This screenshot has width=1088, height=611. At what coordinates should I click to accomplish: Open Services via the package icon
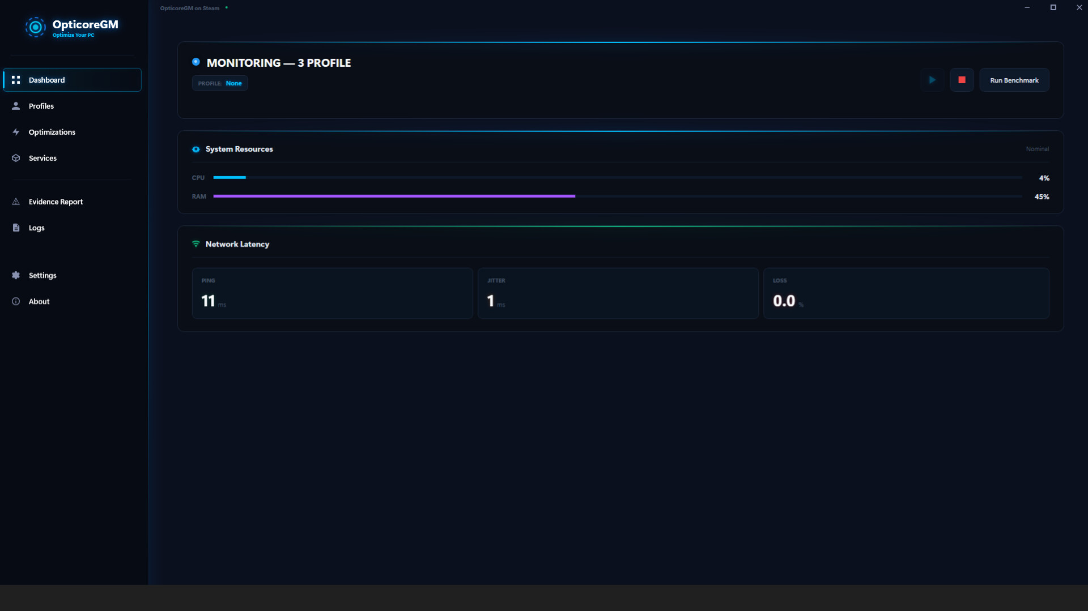pyautogui.click(x=15, y=158)
